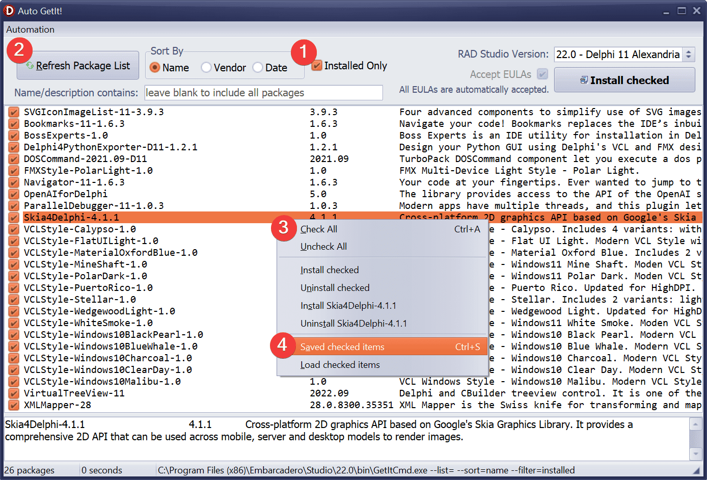Select Install checked in context menu
Screen dimensions: 707x480
(x=383, y=270)
